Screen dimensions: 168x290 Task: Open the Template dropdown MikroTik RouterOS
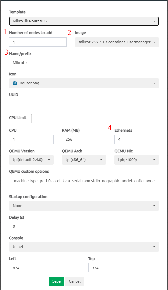pos(84,21)
